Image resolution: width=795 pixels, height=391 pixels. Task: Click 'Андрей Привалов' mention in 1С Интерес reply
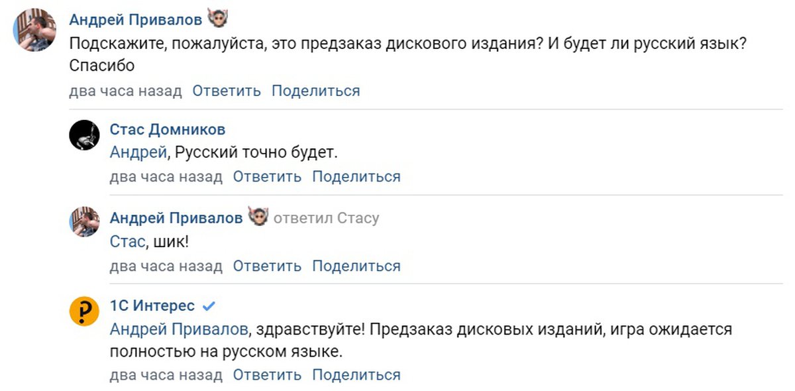pos(180,329)
